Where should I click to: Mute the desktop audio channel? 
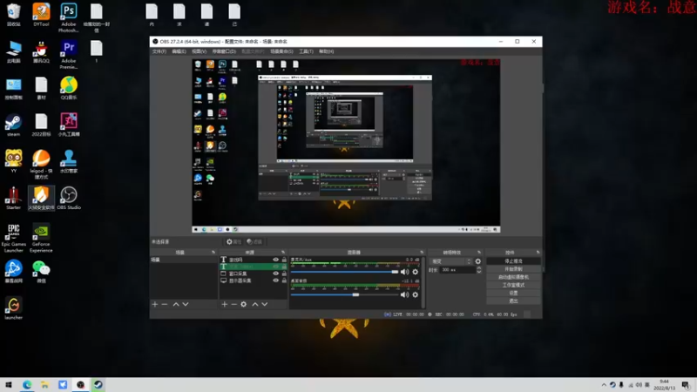pos(404,294)
